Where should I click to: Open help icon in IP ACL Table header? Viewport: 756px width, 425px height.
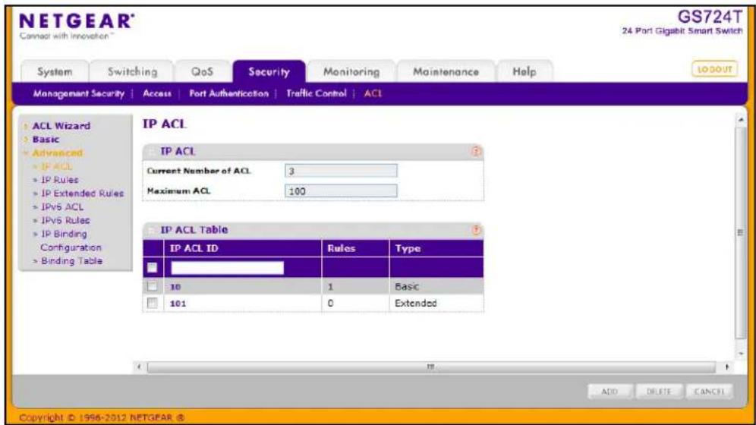(x=476, y=230)
